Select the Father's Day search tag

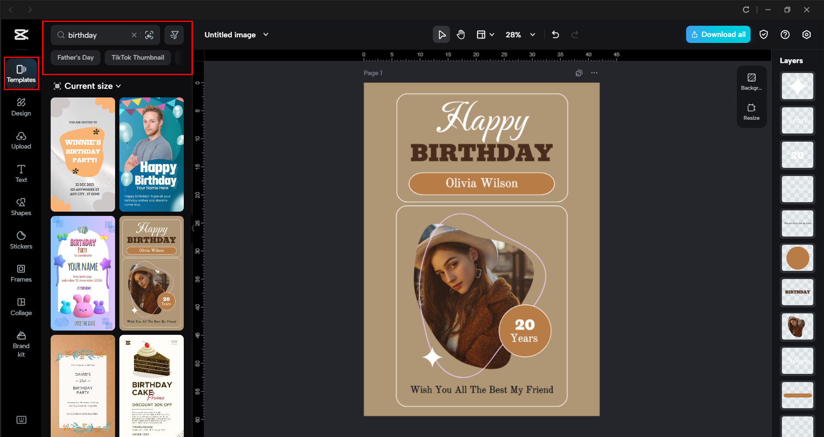point(75,57)
